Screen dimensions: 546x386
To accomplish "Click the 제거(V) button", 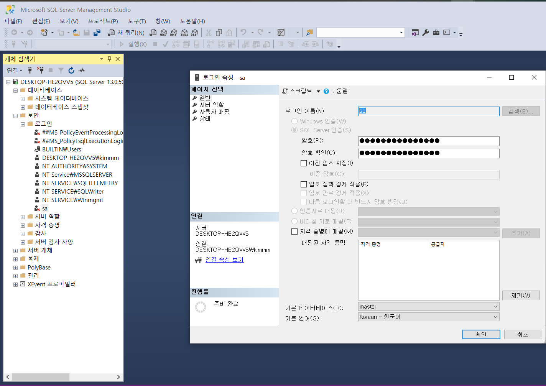I will click(x=521, y=295).
